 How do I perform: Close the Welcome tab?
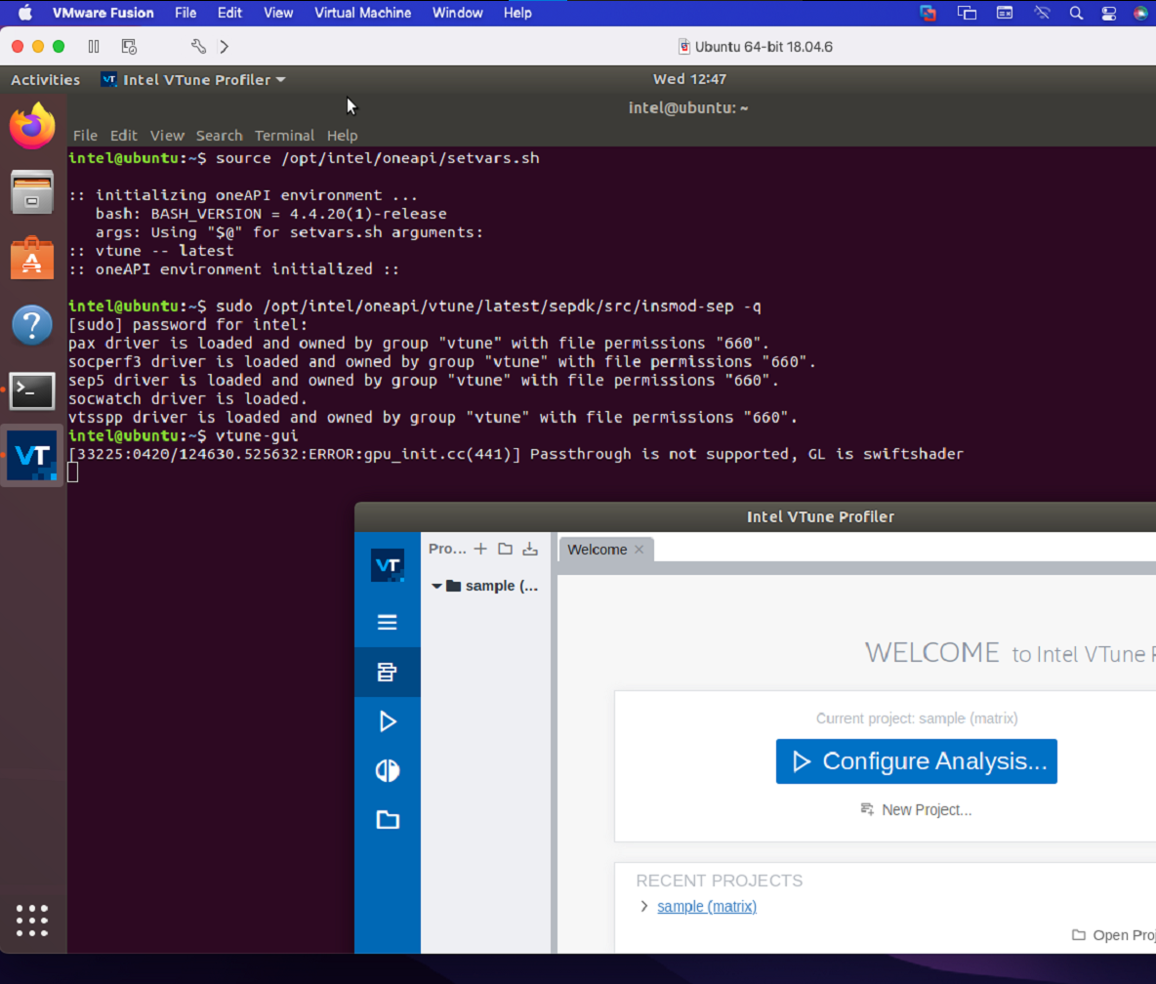coord(640,550)
